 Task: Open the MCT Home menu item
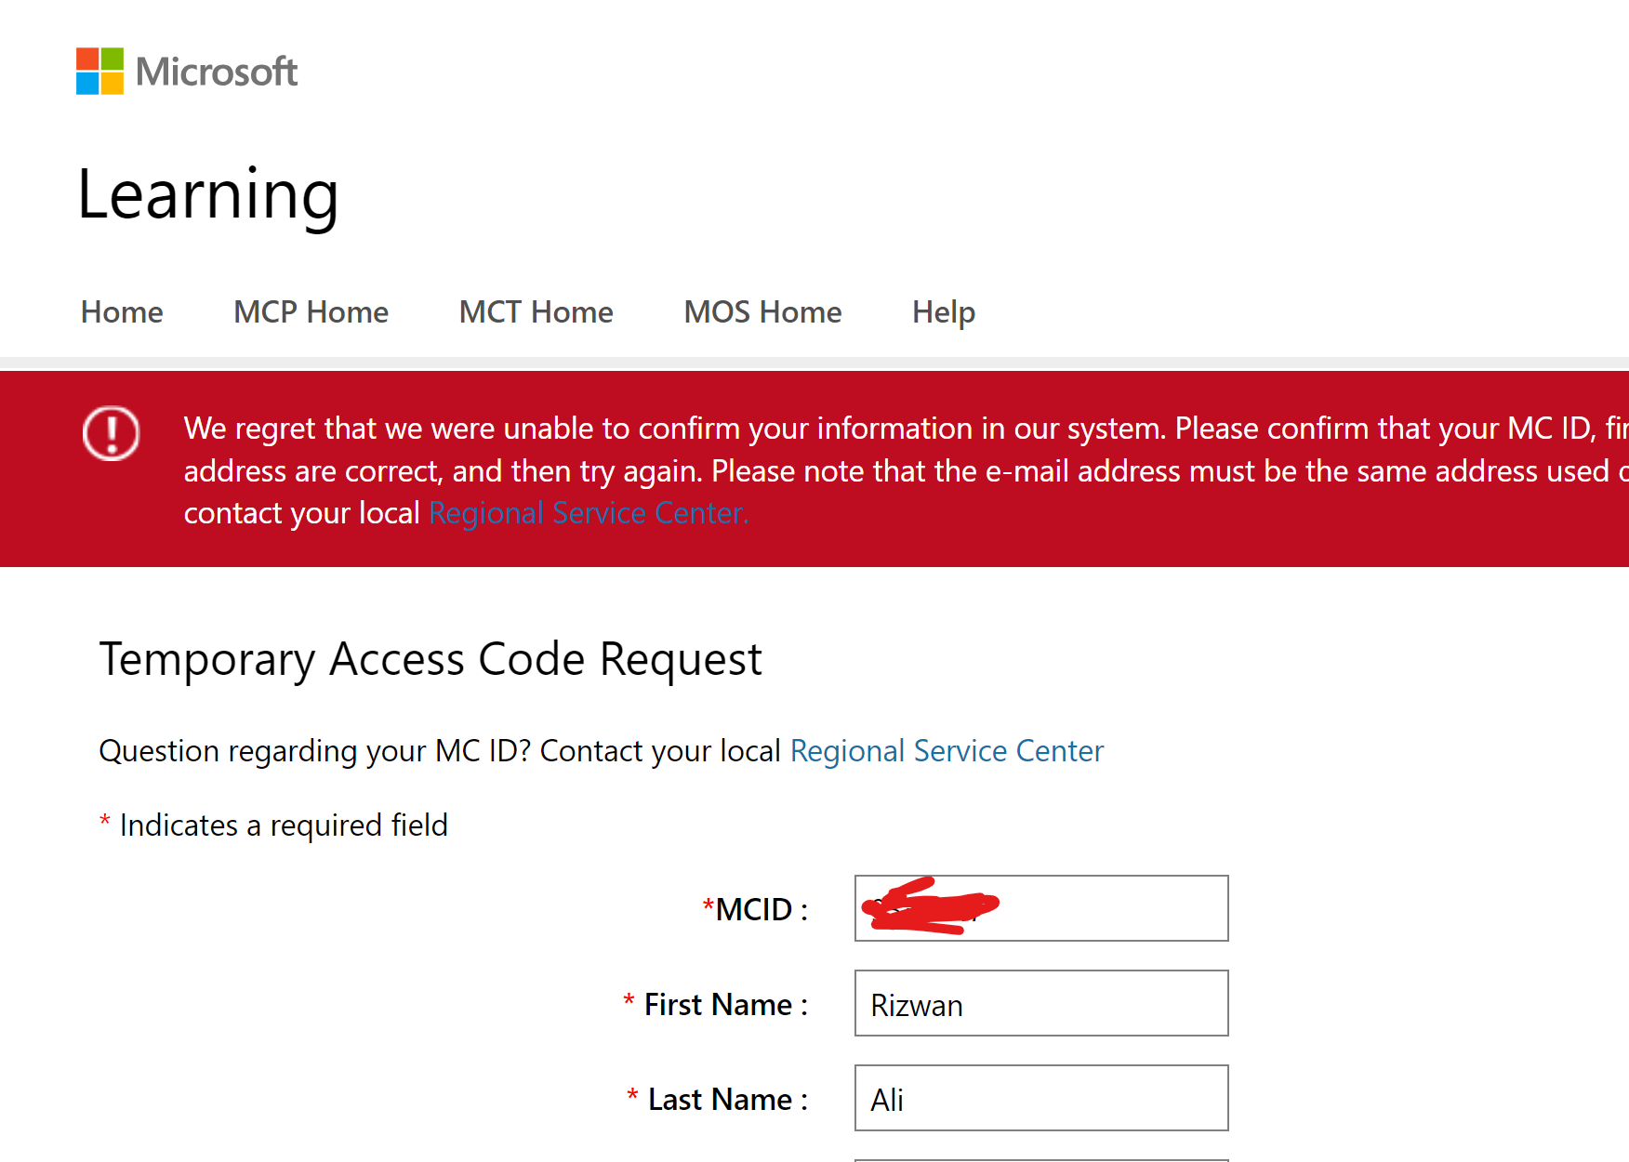(536, 312)
